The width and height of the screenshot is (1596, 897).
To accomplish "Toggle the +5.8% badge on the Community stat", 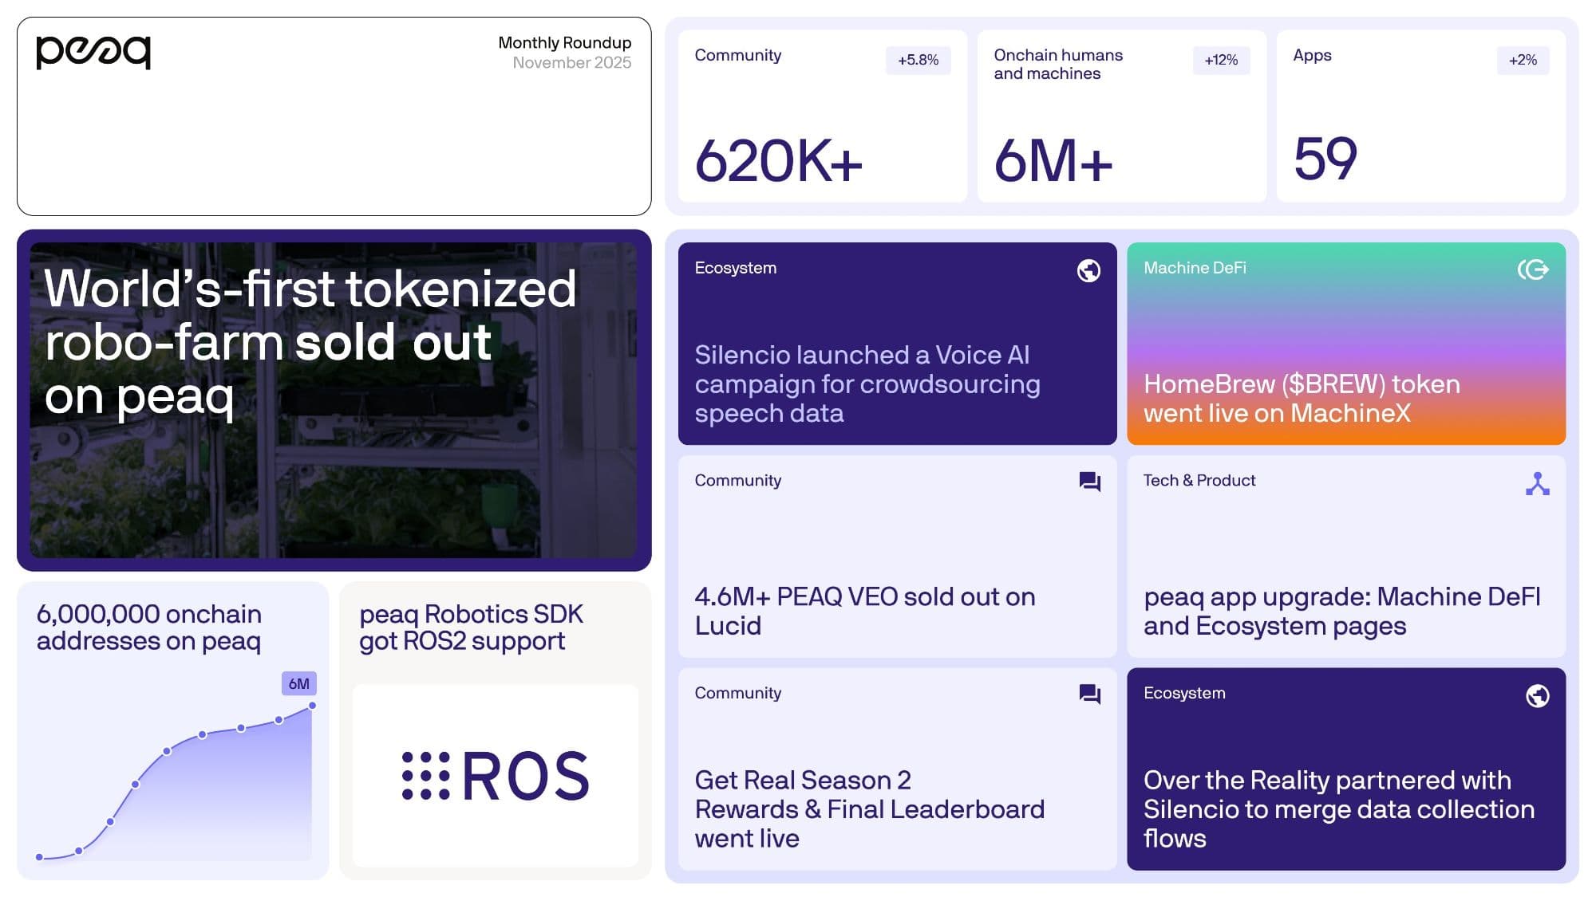I will (x=917, y=60).
